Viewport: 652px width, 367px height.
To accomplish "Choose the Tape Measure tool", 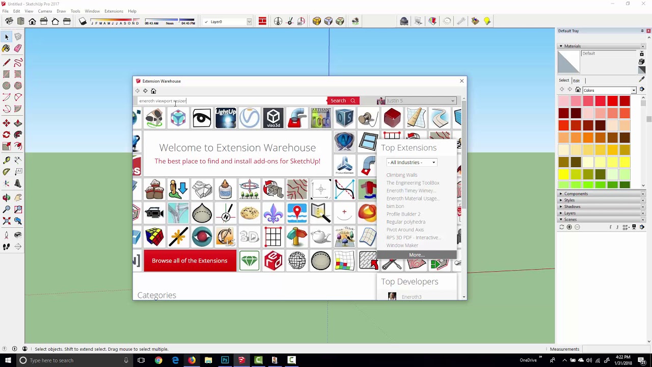I will [7, 160].
